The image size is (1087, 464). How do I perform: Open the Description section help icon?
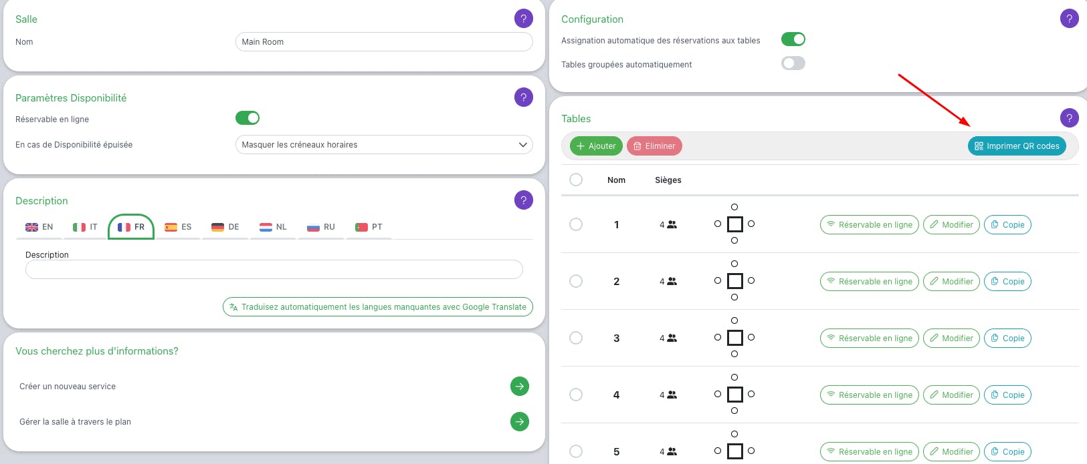pos(524,200)
